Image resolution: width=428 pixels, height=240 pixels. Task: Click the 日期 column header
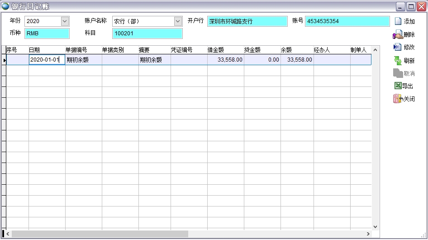34,50
